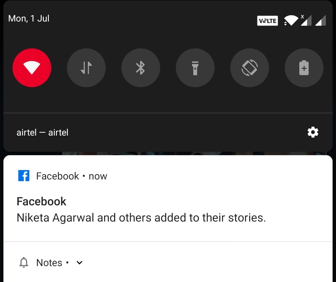
Task: Switch on the flashlight tile
Action: click(195, 68)
